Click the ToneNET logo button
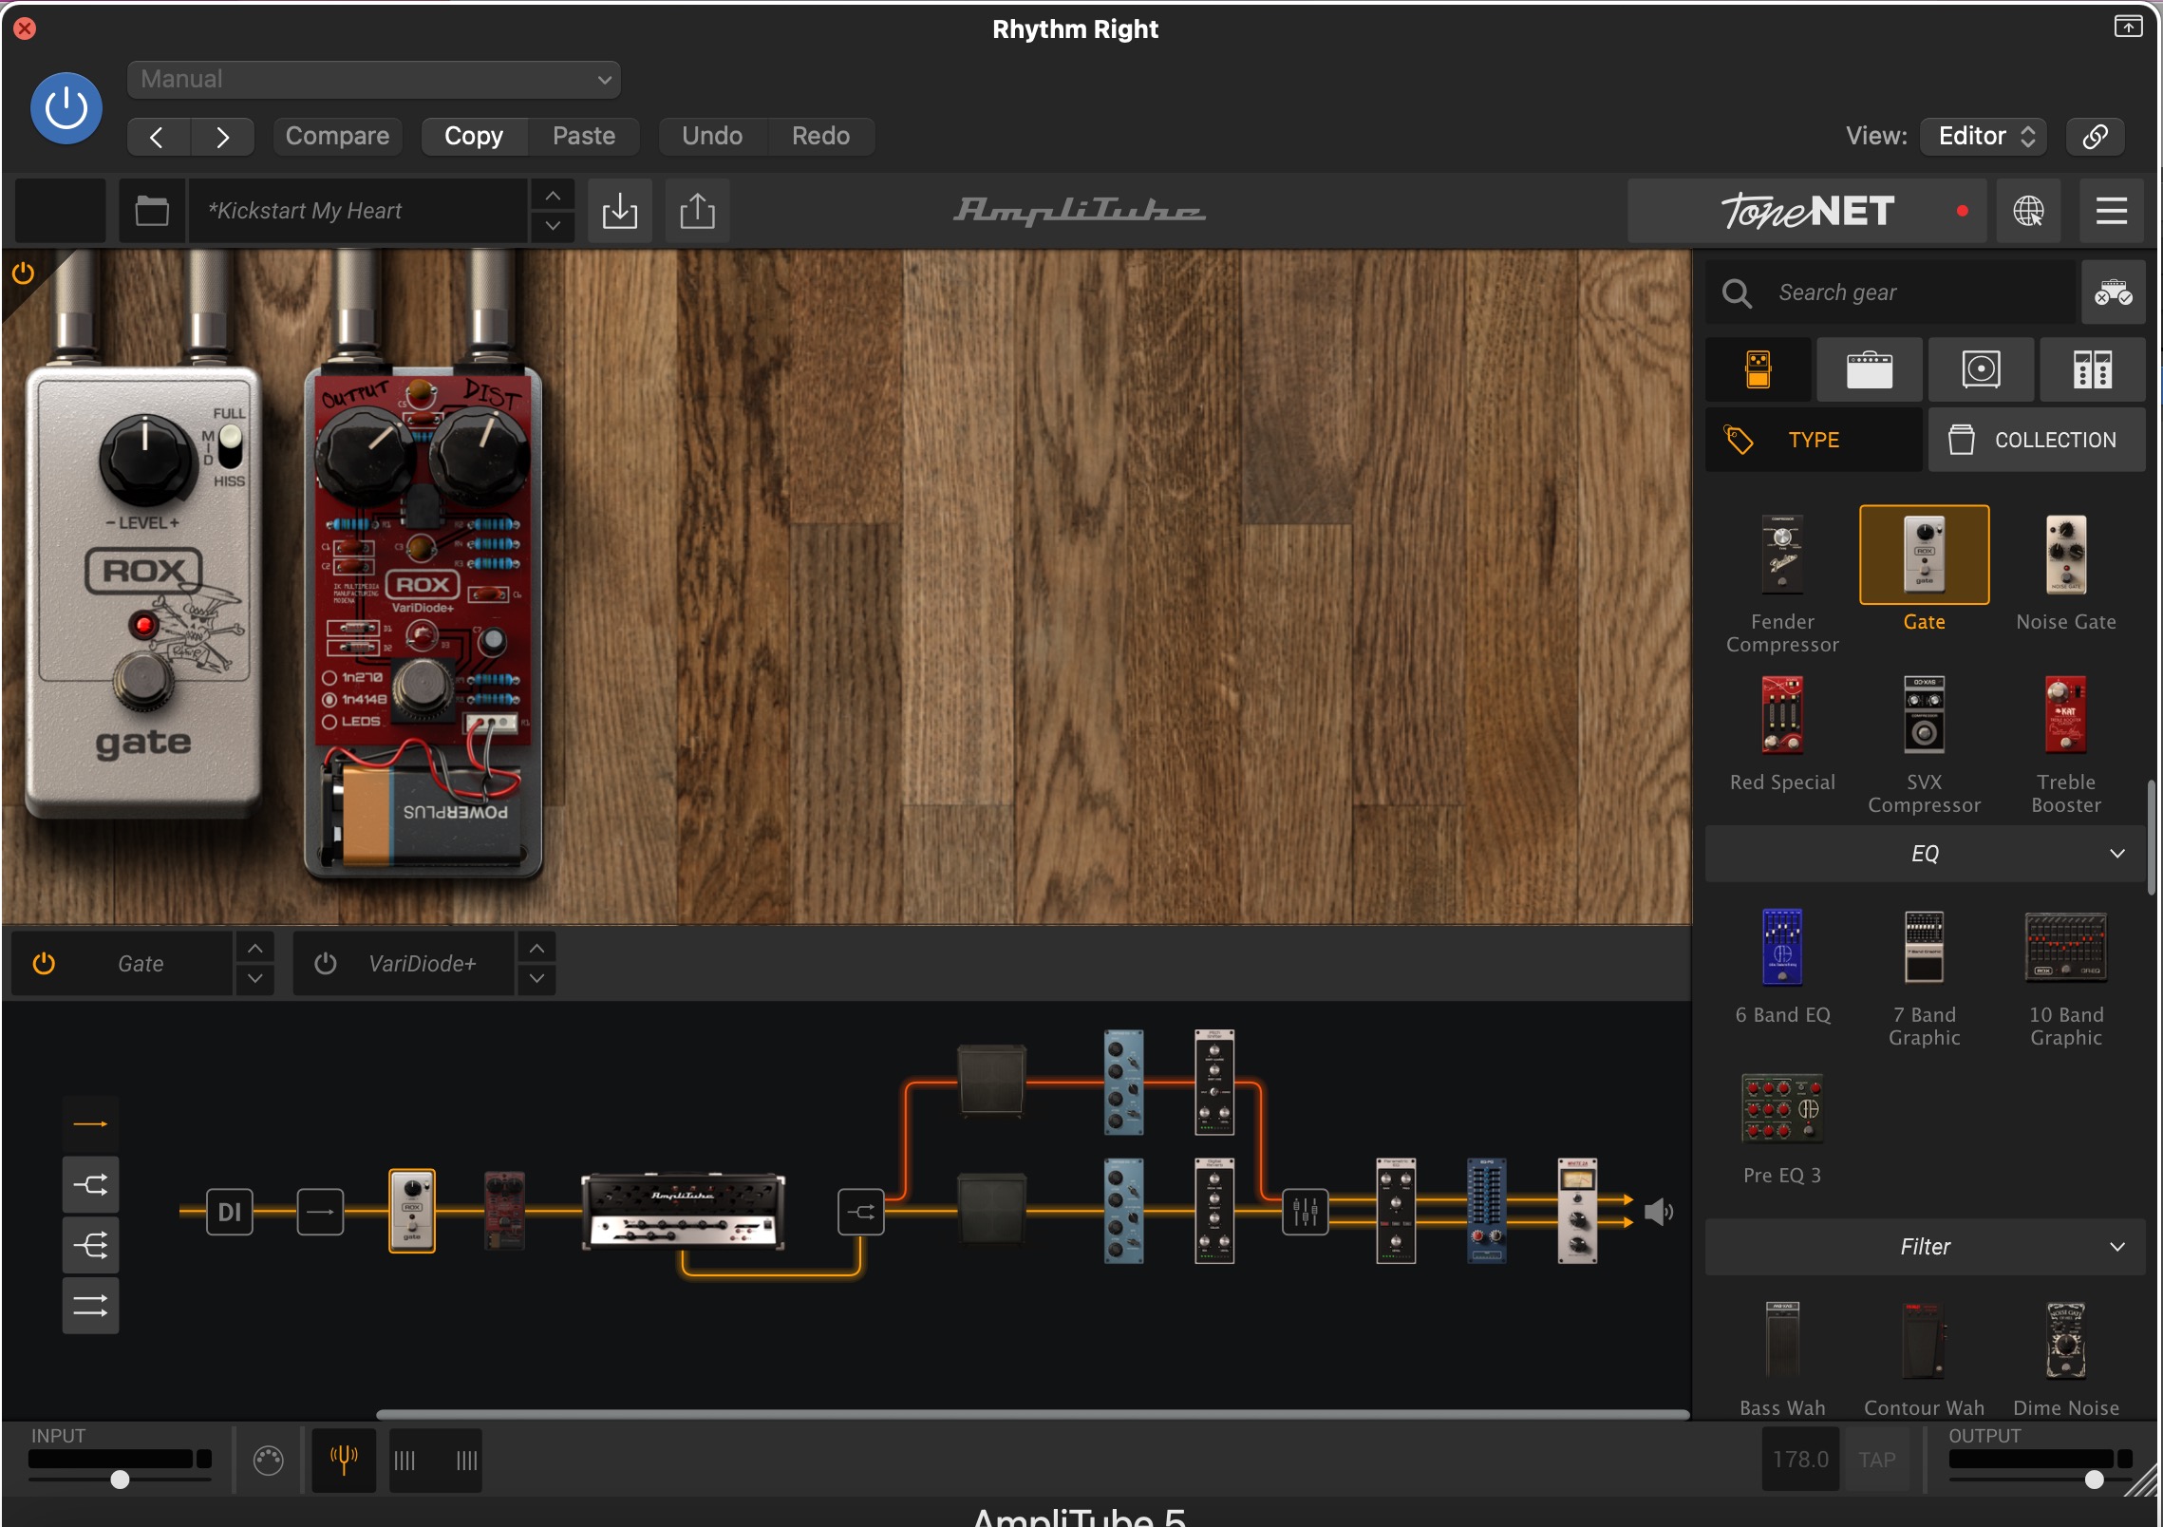This screenshot has height=1527, width=2163. (1808, 211)
